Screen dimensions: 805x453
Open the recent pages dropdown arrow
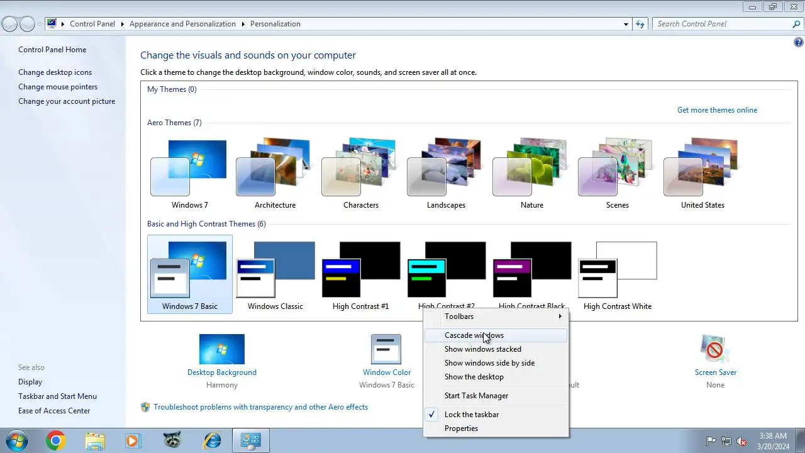(40, 24)
